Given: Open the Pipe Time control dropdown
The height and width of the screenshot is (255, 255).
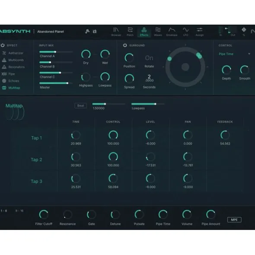Looking at the screenshot, I should (x=234, y=54).
